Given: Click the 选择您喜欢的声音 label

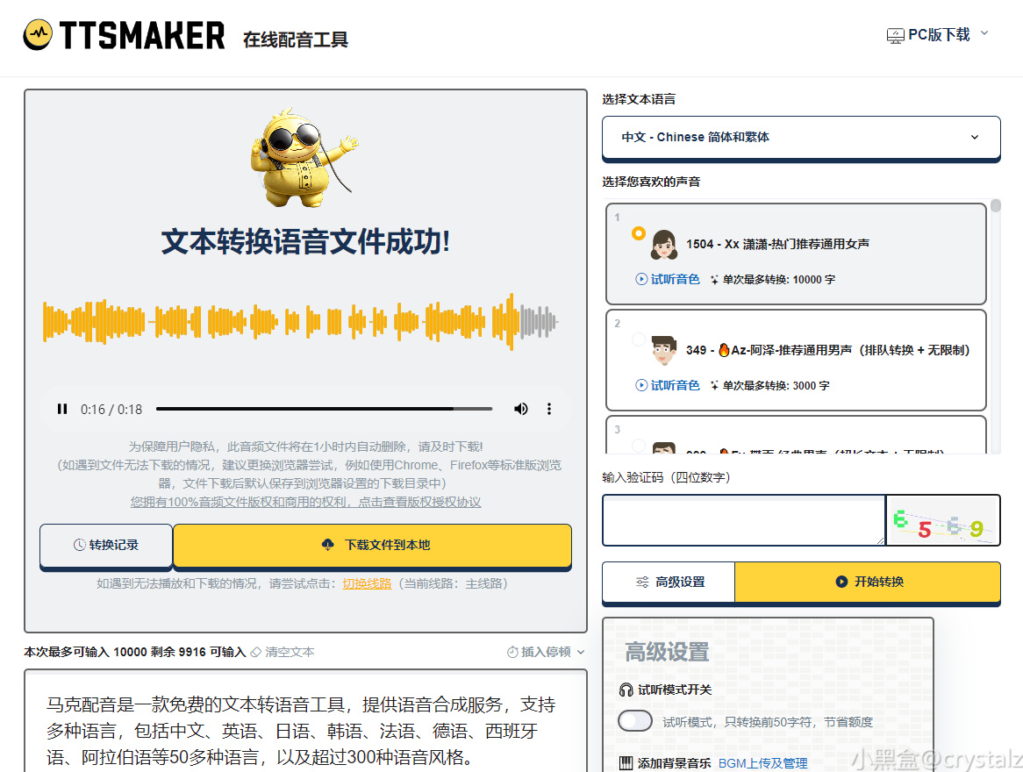Looking at the screenshot, I should [x=651, y=182].
